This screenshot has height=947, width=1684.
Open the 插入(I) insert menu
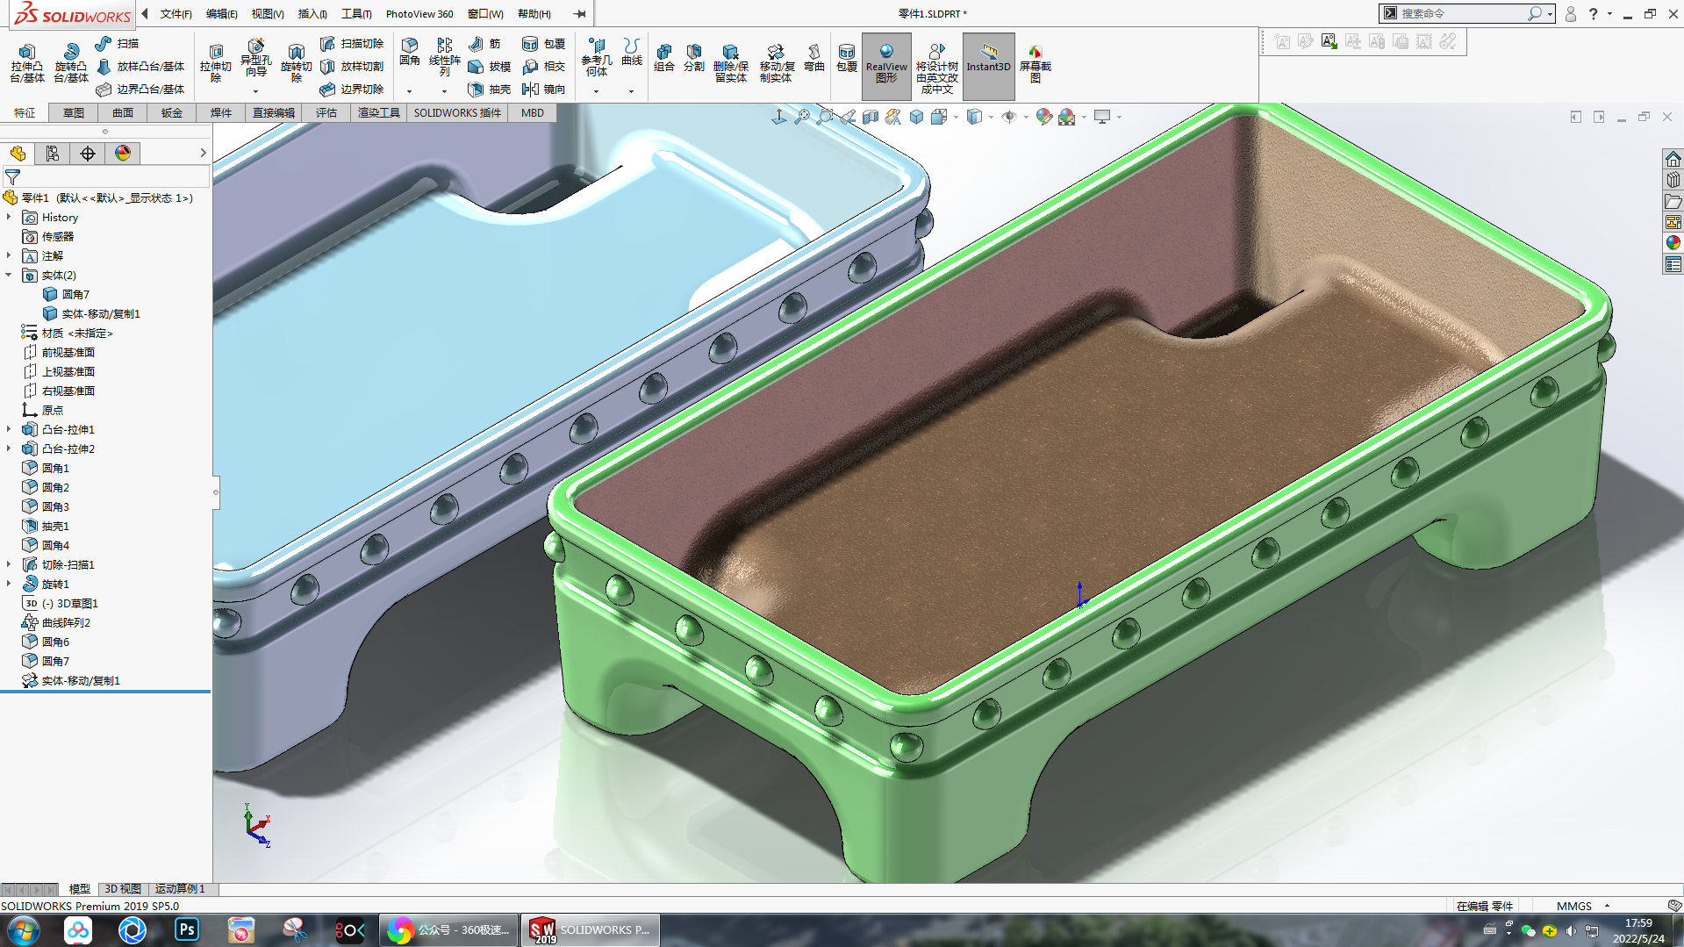[x=312, y=14]
